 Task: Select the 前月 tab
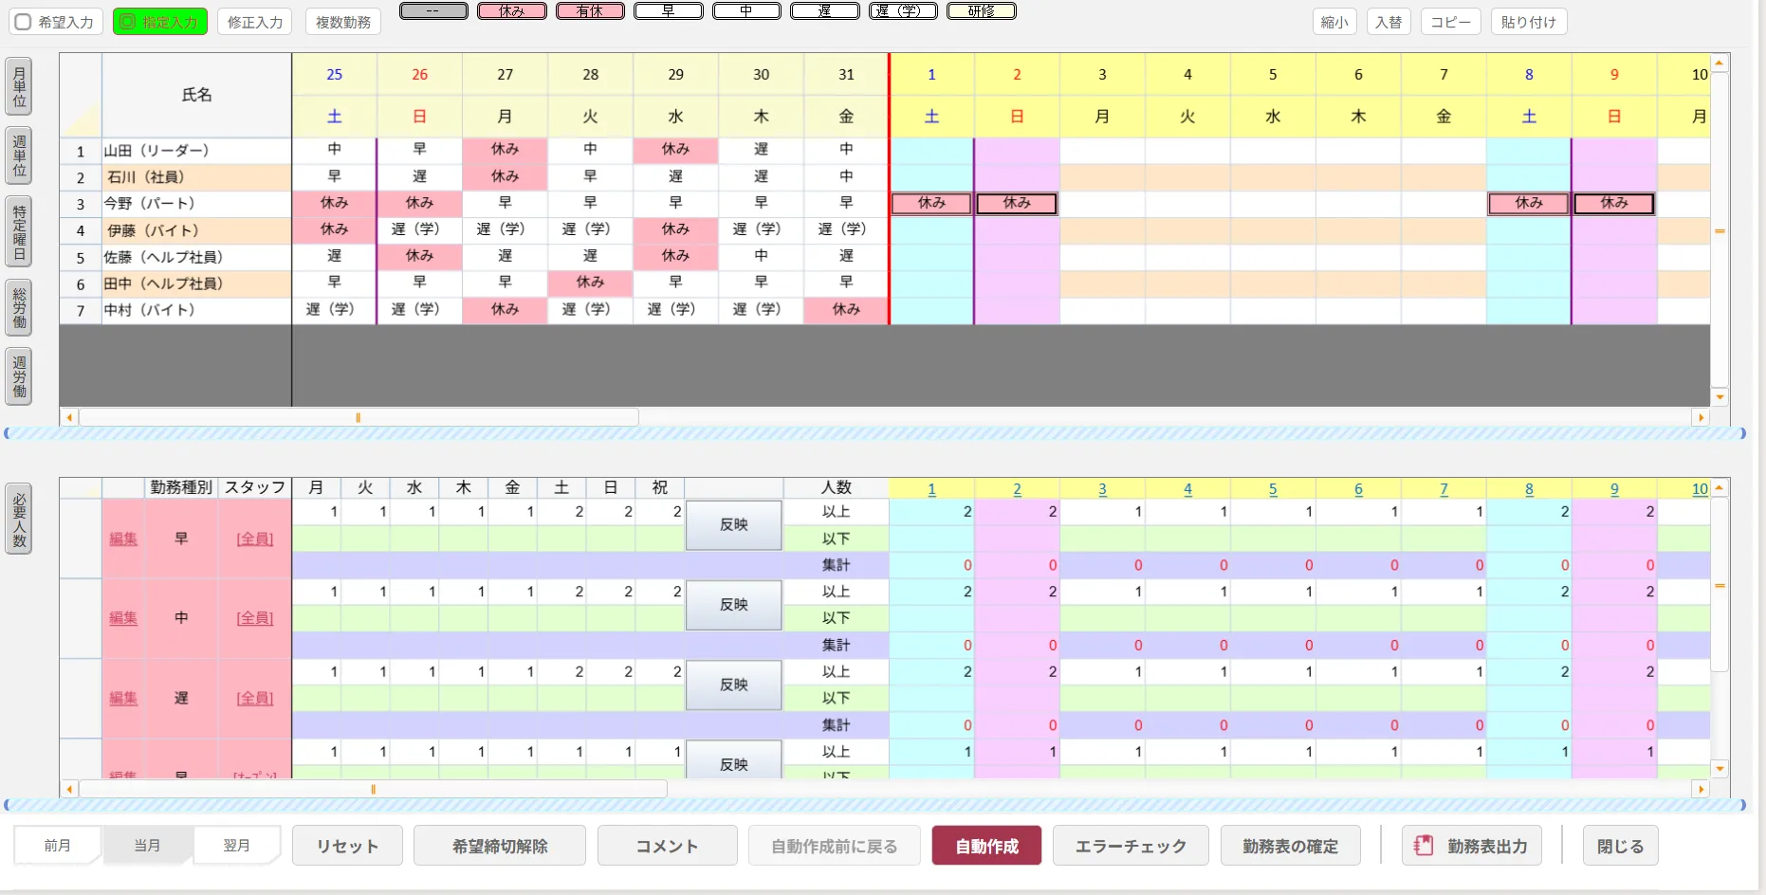(x=58, y=845)
